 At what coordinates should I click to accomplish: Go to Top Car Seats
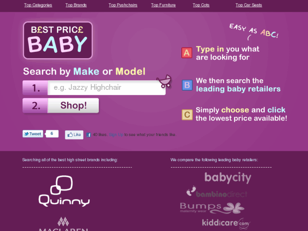249,5
